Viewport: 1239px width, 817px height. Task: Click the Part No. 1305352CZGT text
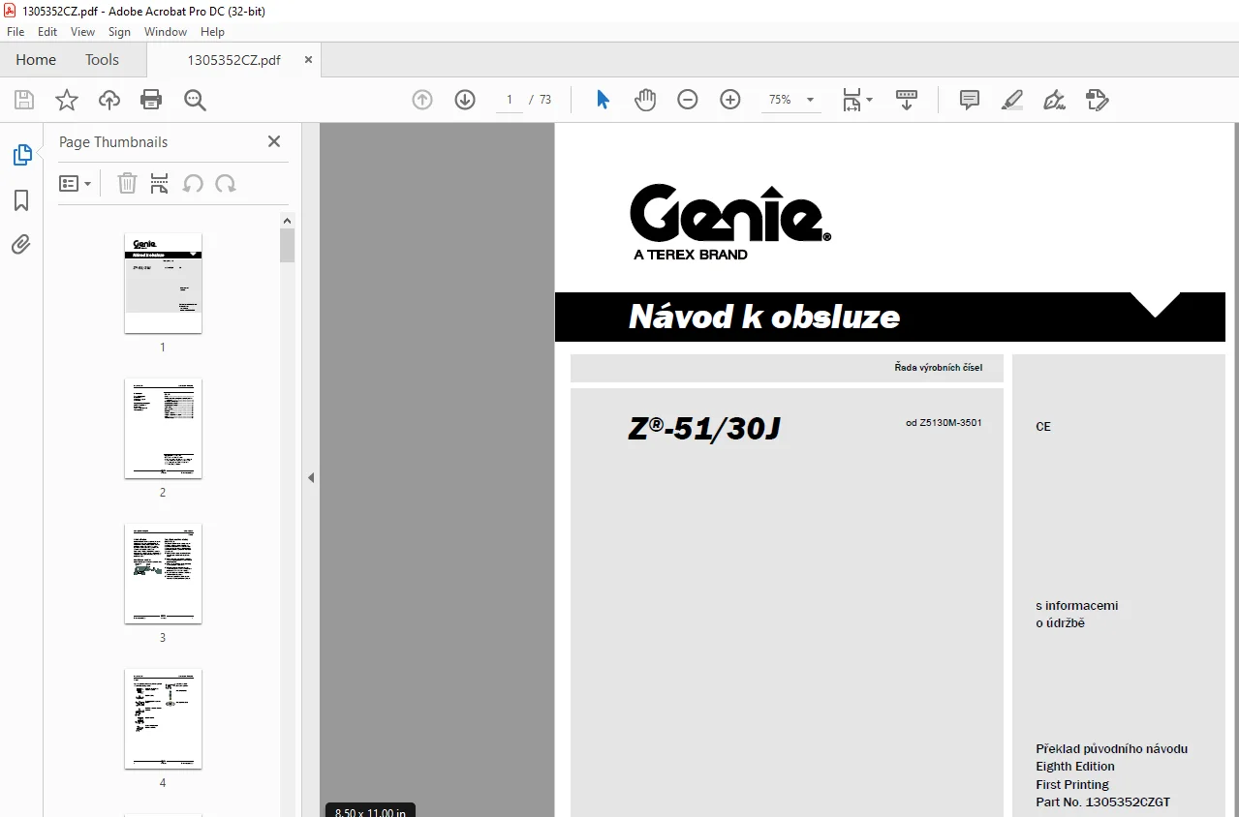point(1102,802)
